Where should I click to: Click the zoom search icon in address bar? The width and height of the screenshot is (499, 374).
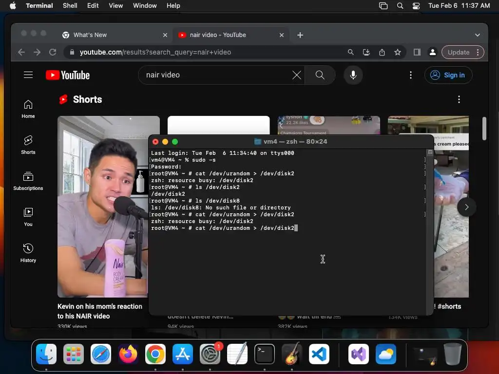click(x=351, y=52)
